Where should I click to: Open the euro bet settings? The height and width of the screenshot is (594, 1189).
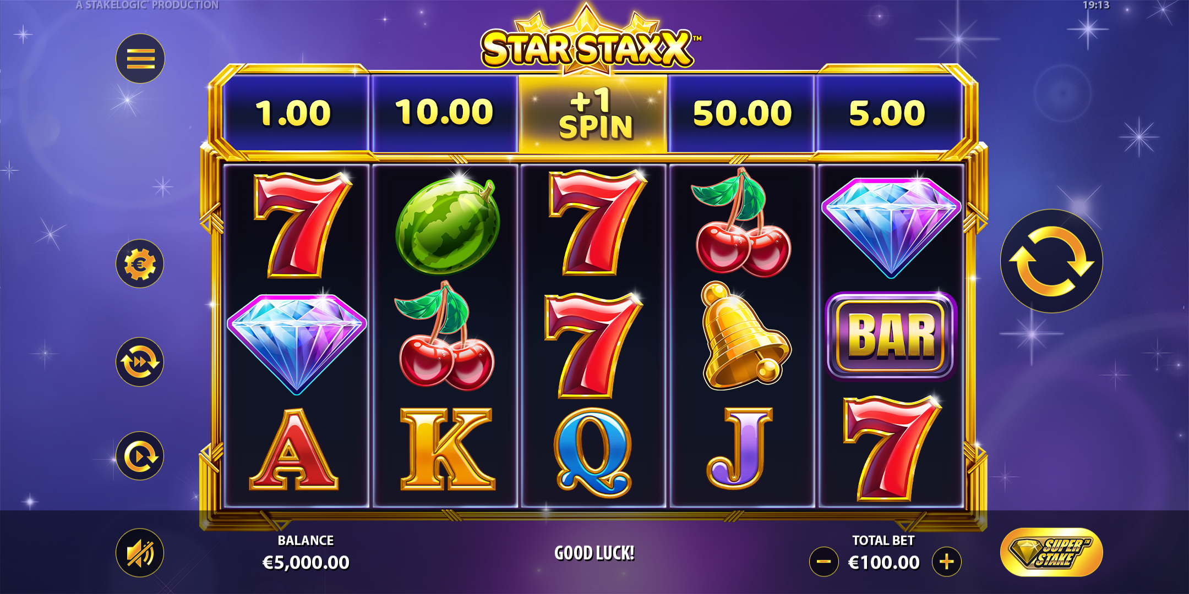(140, 264)
